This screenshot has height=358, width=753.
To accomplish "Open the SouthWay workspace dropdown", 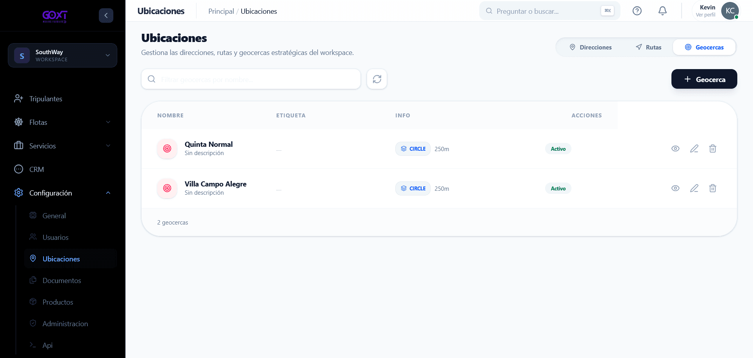I will click(62, 55).
